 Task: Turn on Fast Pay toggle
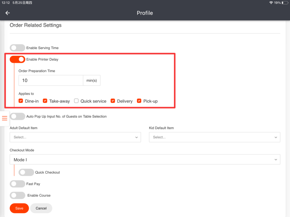click(x=17, y=184)
